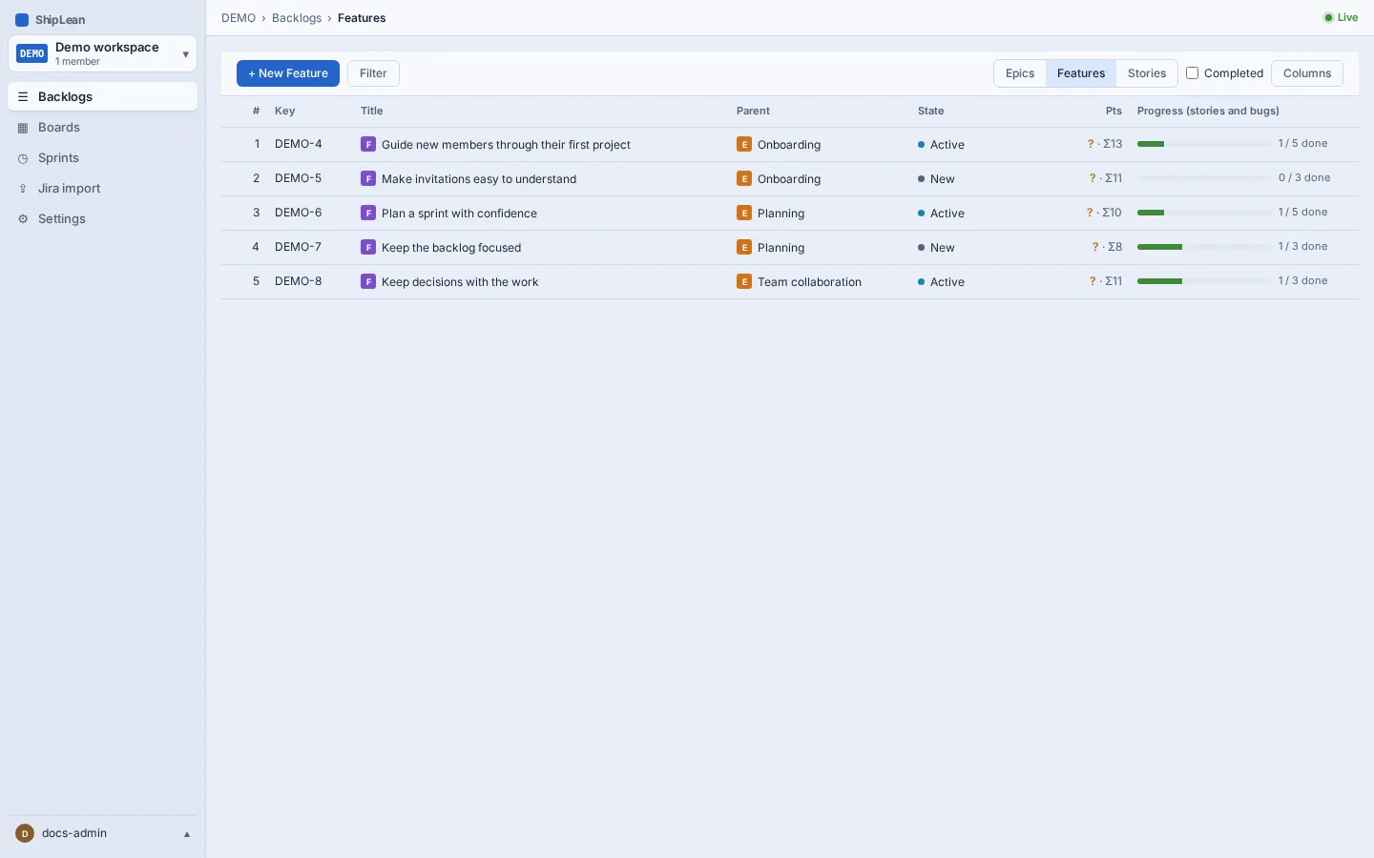The width and height of the screenshot is (1374, 858).
Task: Click the Backlogs list icon in sidebar
Action: (23, 97)
